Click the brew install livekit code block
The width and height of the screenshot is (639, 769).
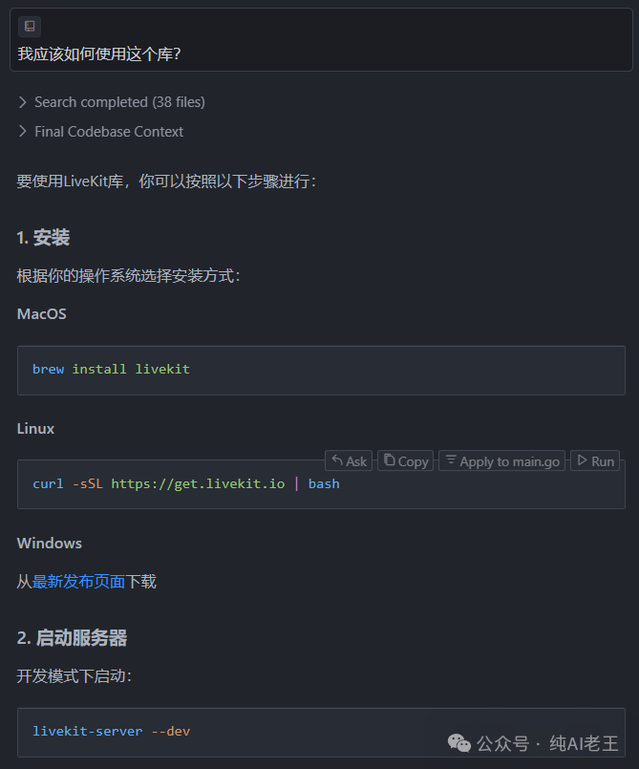(x=321, y=370)
